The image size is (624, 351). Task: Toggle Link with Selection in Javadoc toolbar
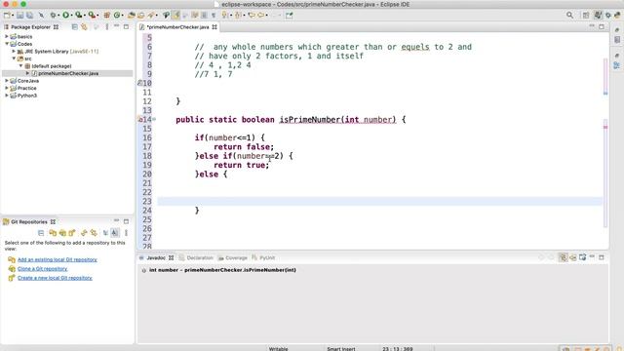563,257
